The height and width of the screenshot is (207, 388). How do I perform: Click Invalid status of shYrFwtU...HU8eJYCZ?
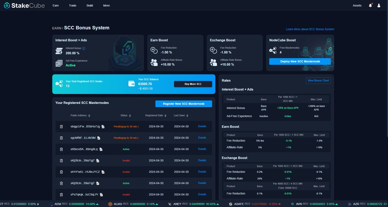click(126, 172)
